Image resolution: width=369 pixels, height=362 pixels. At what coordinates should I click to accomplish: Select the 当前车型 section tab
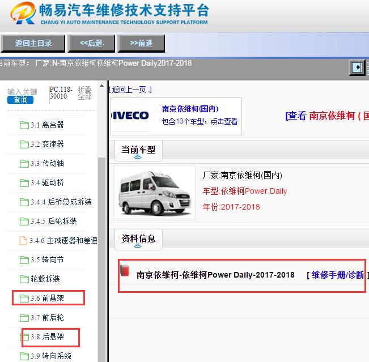[138, 151]
